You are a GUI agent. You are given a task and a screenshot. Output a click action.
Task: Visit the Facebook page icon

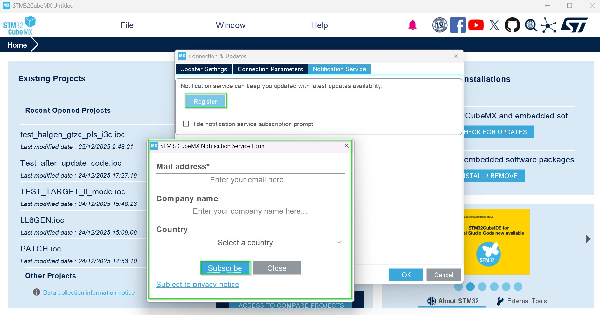coord(458,25)
